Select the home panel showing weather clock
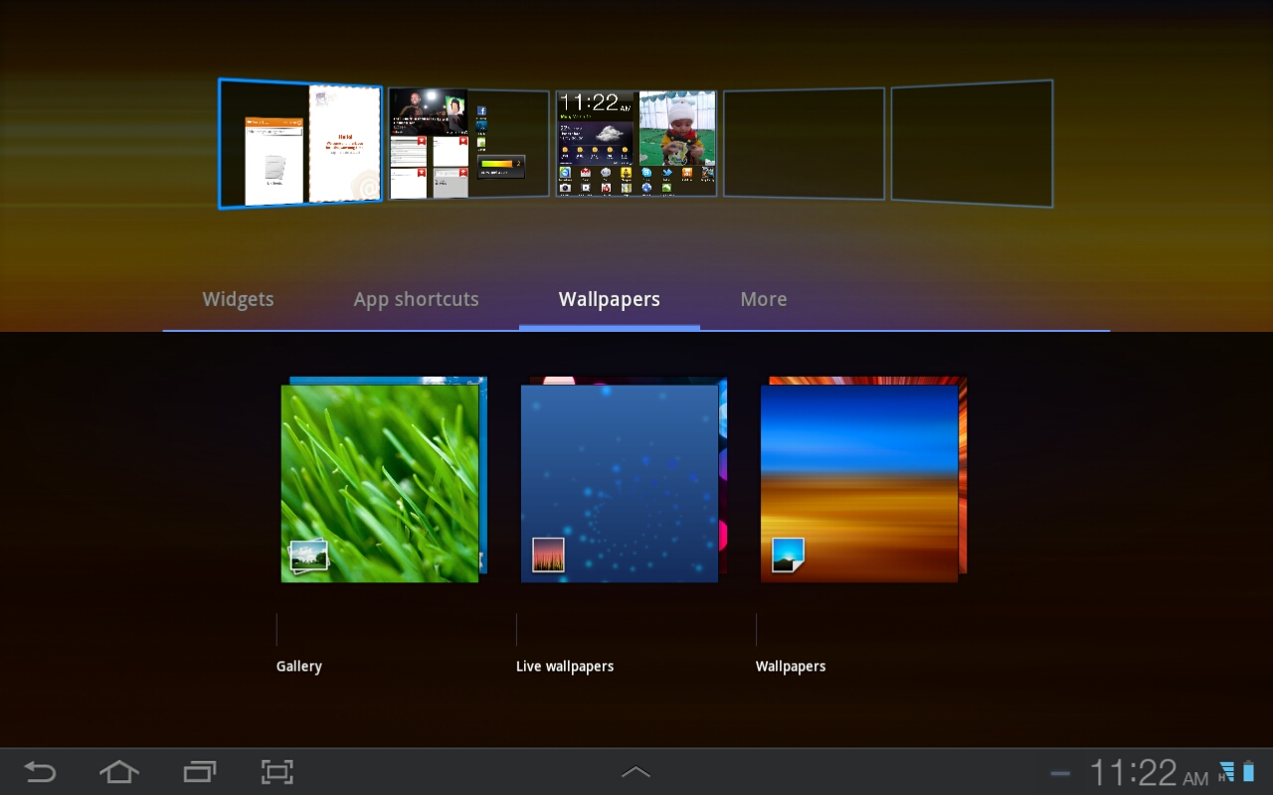 [636, 143]
